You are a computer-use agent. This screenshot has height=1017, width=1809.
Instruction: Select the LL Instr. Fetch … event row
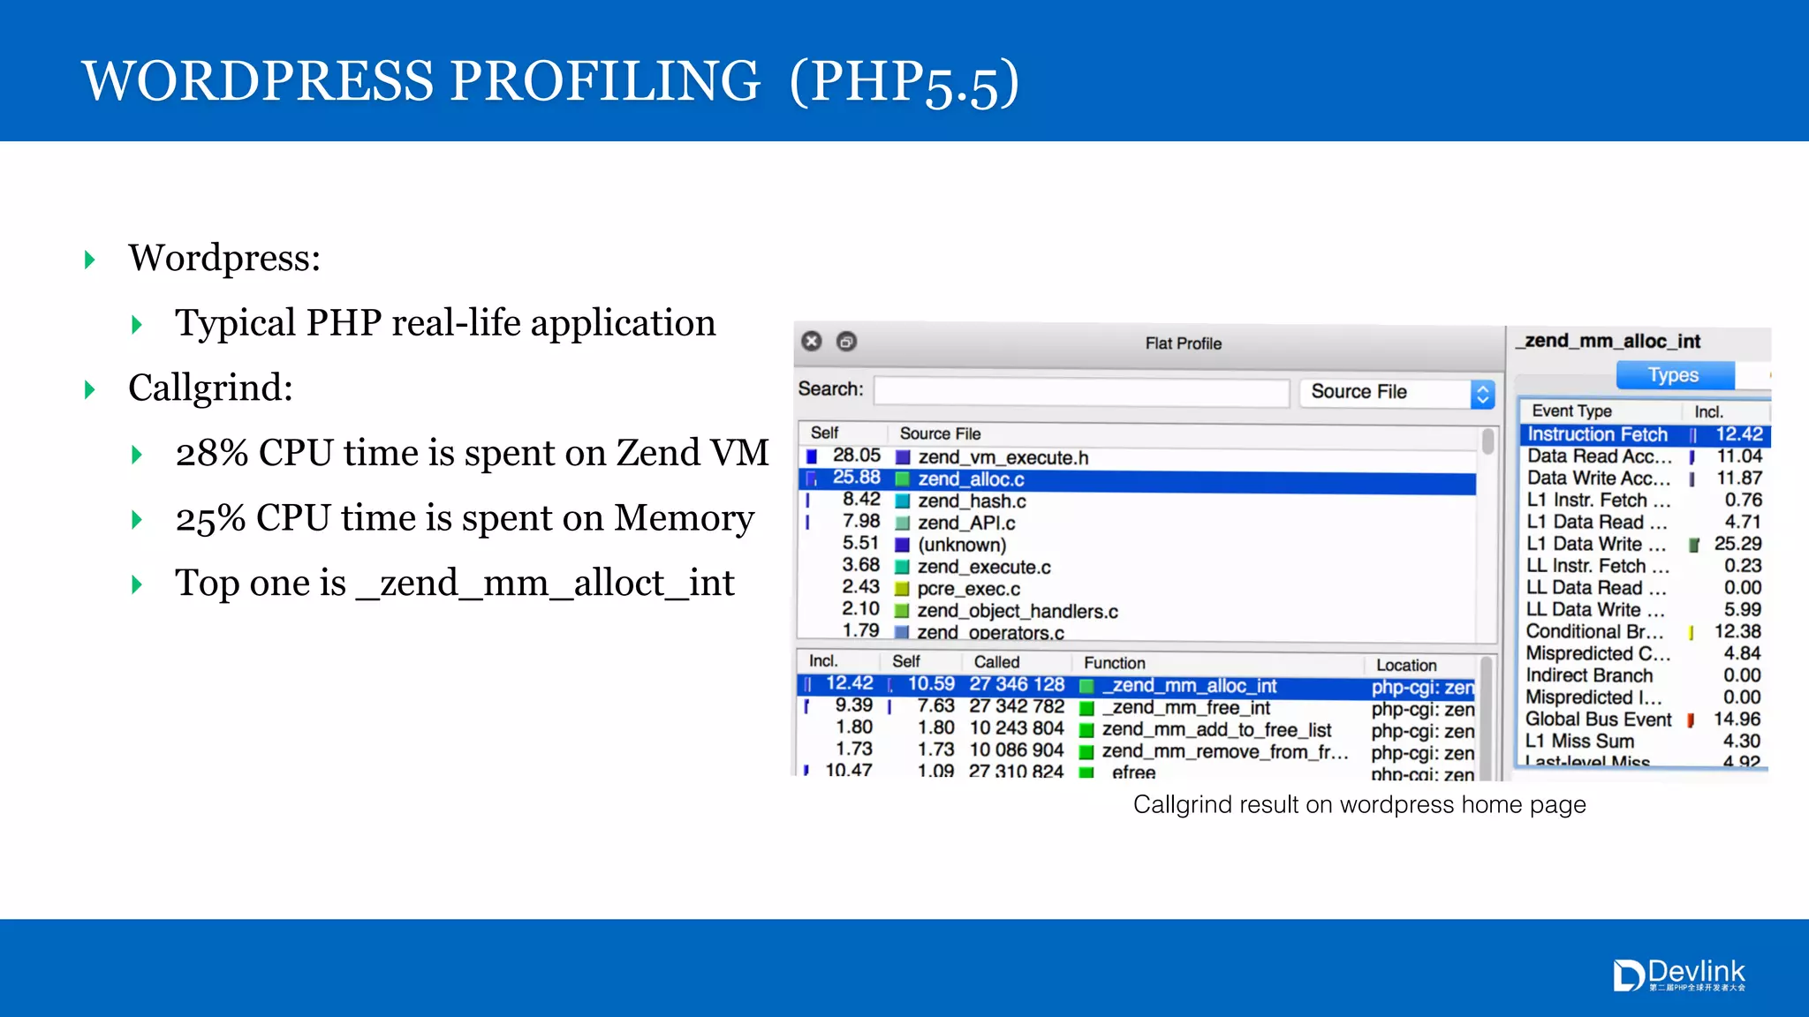click(1646, 566)
